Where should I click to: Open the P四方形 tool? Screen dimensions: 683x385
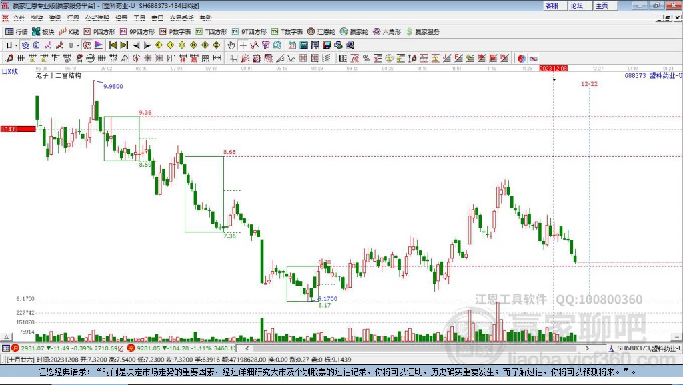[x=99, y=32]
